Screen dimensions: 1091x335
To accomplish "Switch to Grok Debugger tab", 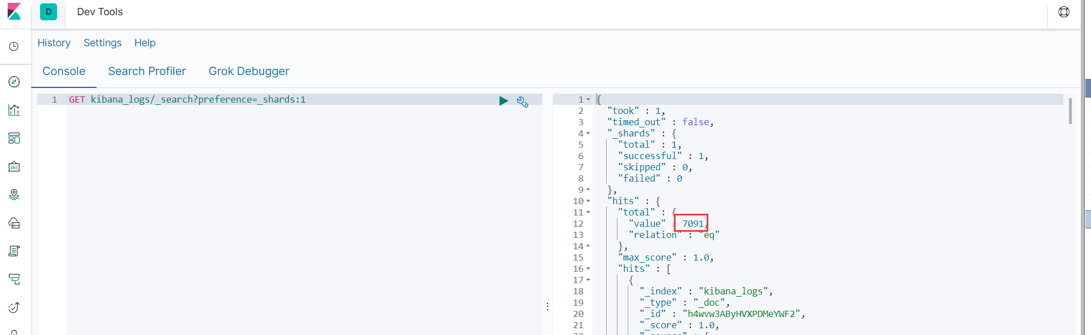I will pyautogui.click(x=249, y=71).
